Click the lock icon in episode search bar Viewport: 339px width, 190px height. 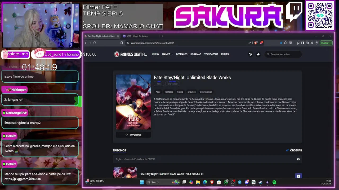pos(298,159)
